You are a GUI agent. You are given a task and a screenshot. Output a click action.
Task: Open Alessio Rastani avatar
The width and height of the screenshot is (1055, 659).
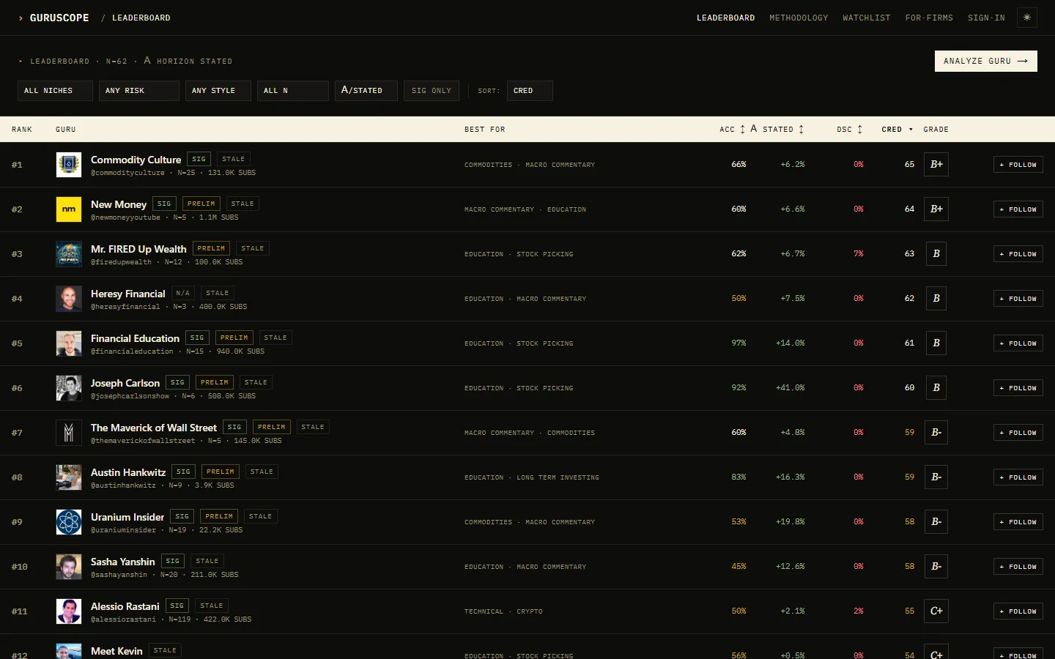(69, 611)
